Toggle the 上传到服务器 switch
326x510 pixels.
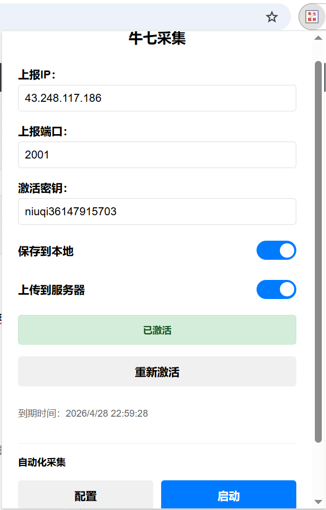click(x=276, y=289)
